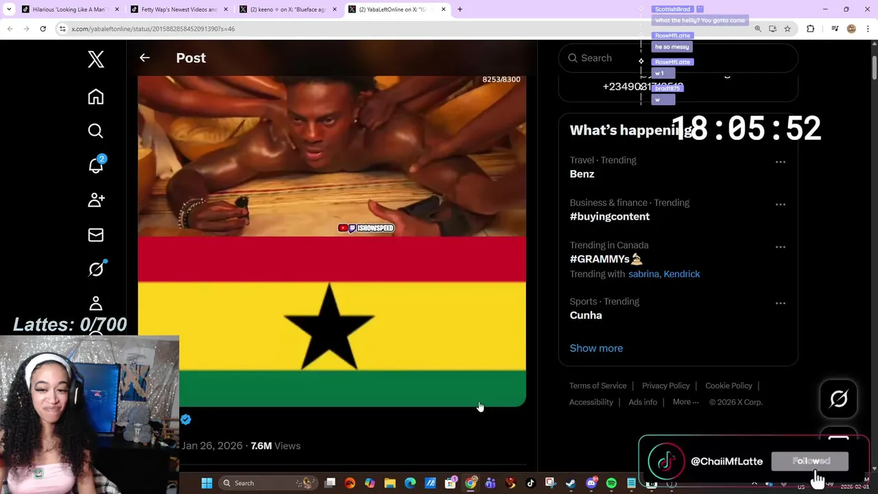Open Windows Start menu
This screenshot has width=878, height=494.
click(x=206, y=483)
